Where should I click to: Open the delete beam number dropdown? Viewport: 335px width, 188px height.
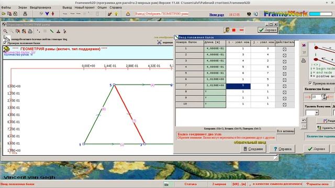tap(317, 113)
